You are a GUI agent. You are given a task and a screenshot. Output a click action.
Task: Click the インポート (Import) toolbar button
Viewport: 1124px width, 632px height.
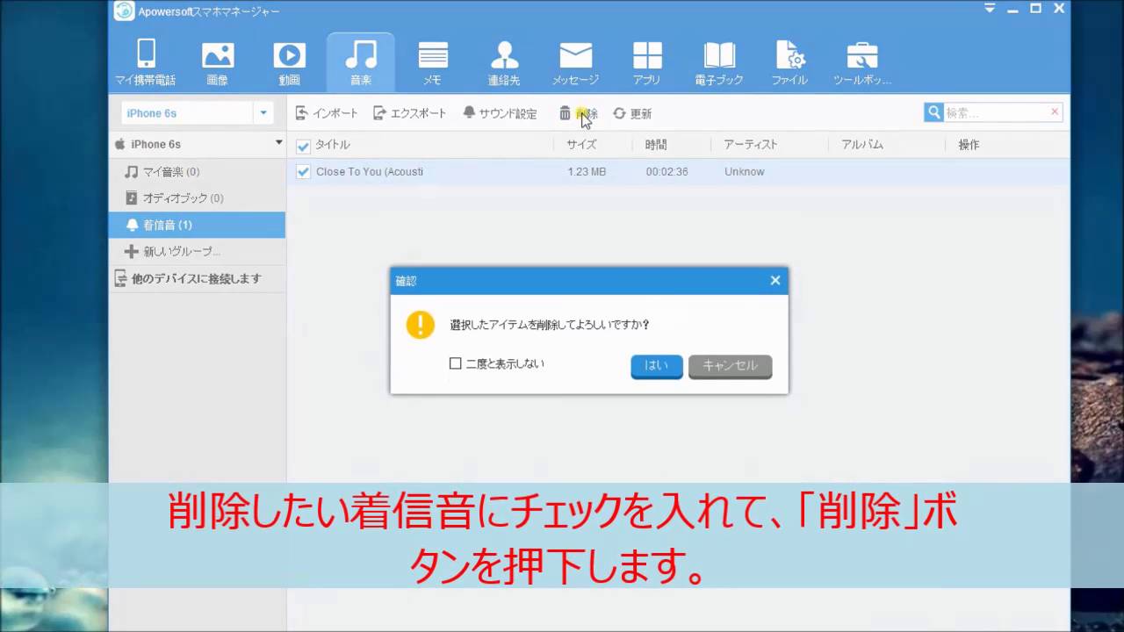tap(327, 113)
